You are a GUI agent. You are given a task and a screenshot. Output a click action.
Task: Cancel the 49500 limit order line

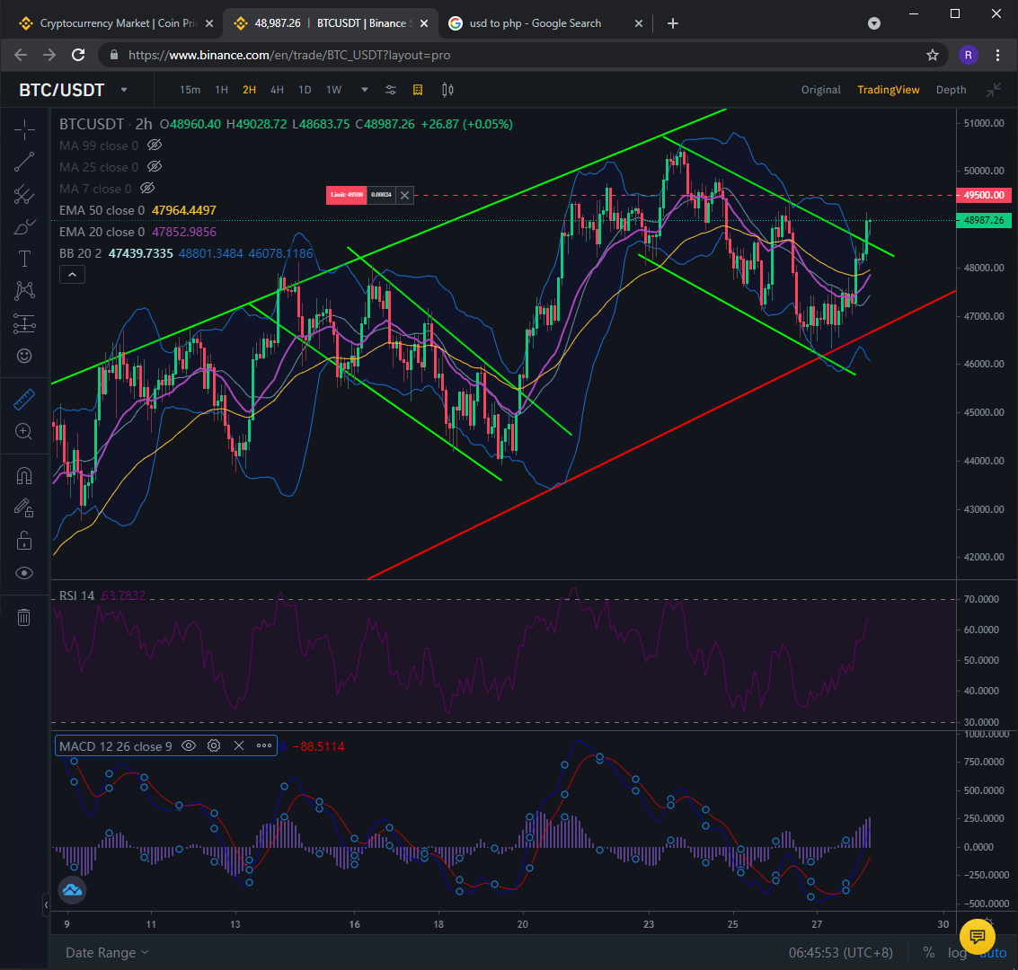(404, 195)
